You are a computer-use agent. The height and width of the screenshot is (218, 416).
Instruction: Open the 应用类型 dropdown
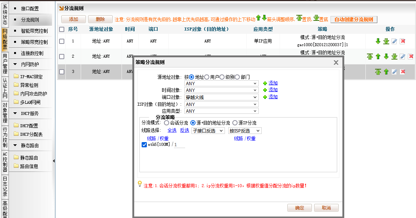(222, 111)
